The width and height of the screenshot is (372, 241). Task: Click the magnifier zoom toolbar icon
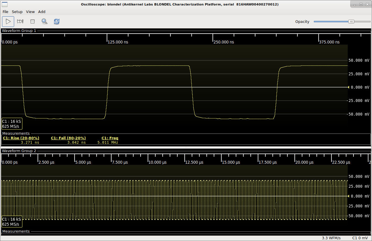click(44, 21)
